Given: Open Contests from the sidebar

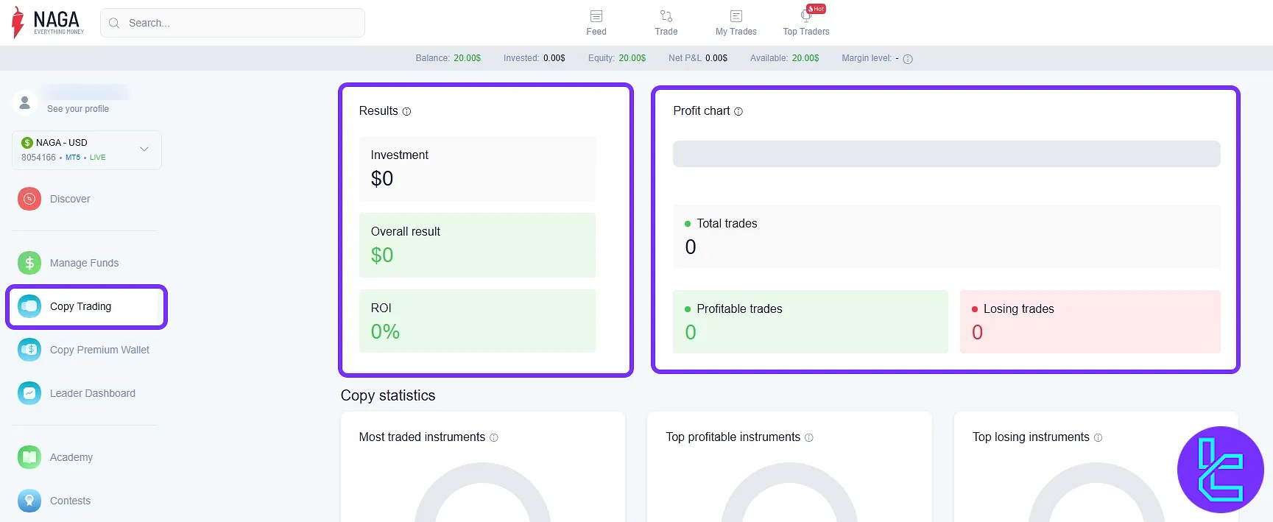Looking at the screenshot, I should pyautogui.click(x=71, y=501).
